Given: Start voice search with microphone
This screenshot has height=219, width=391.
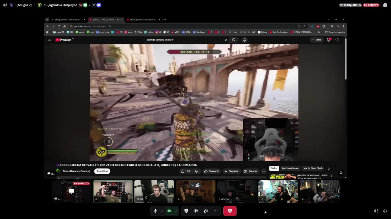Looking at the screenshot, I should coord(244,40).
